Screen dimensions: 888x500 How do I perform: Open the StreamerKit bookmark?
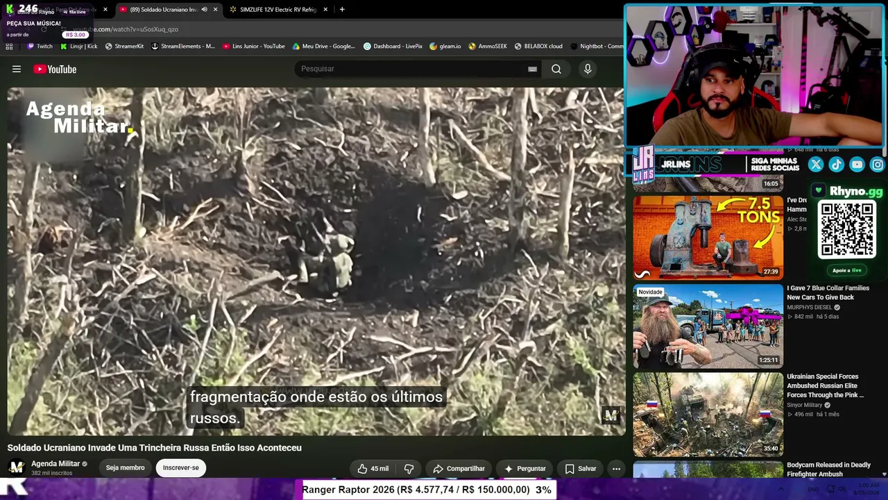pos(124,47)
